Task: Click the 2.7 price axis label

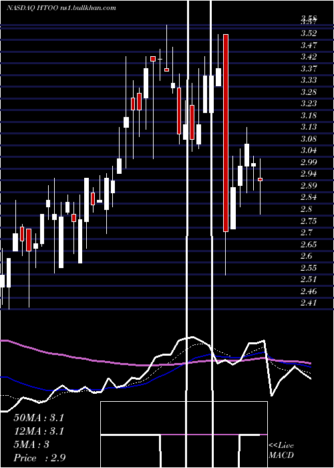Action: coord(306,232)
